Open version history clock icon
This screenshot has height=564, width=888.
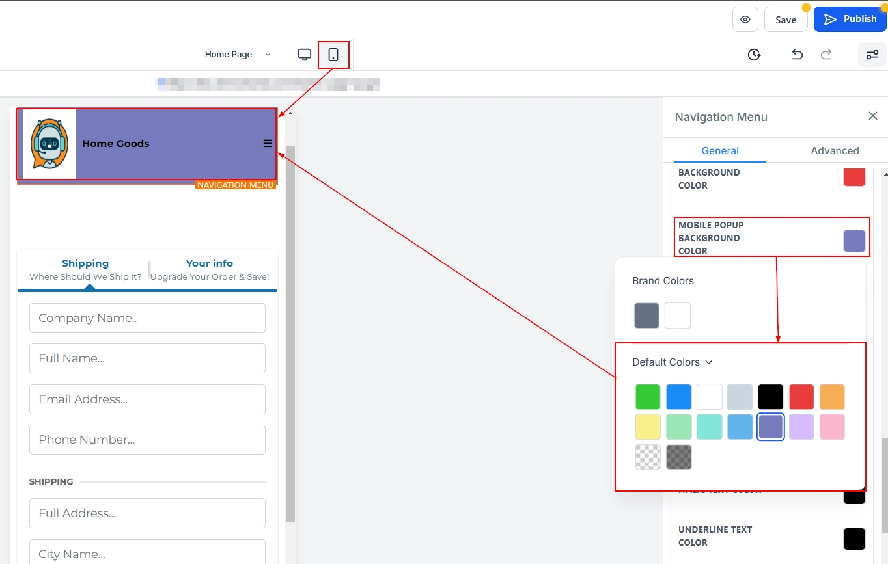tap(754, 55)
